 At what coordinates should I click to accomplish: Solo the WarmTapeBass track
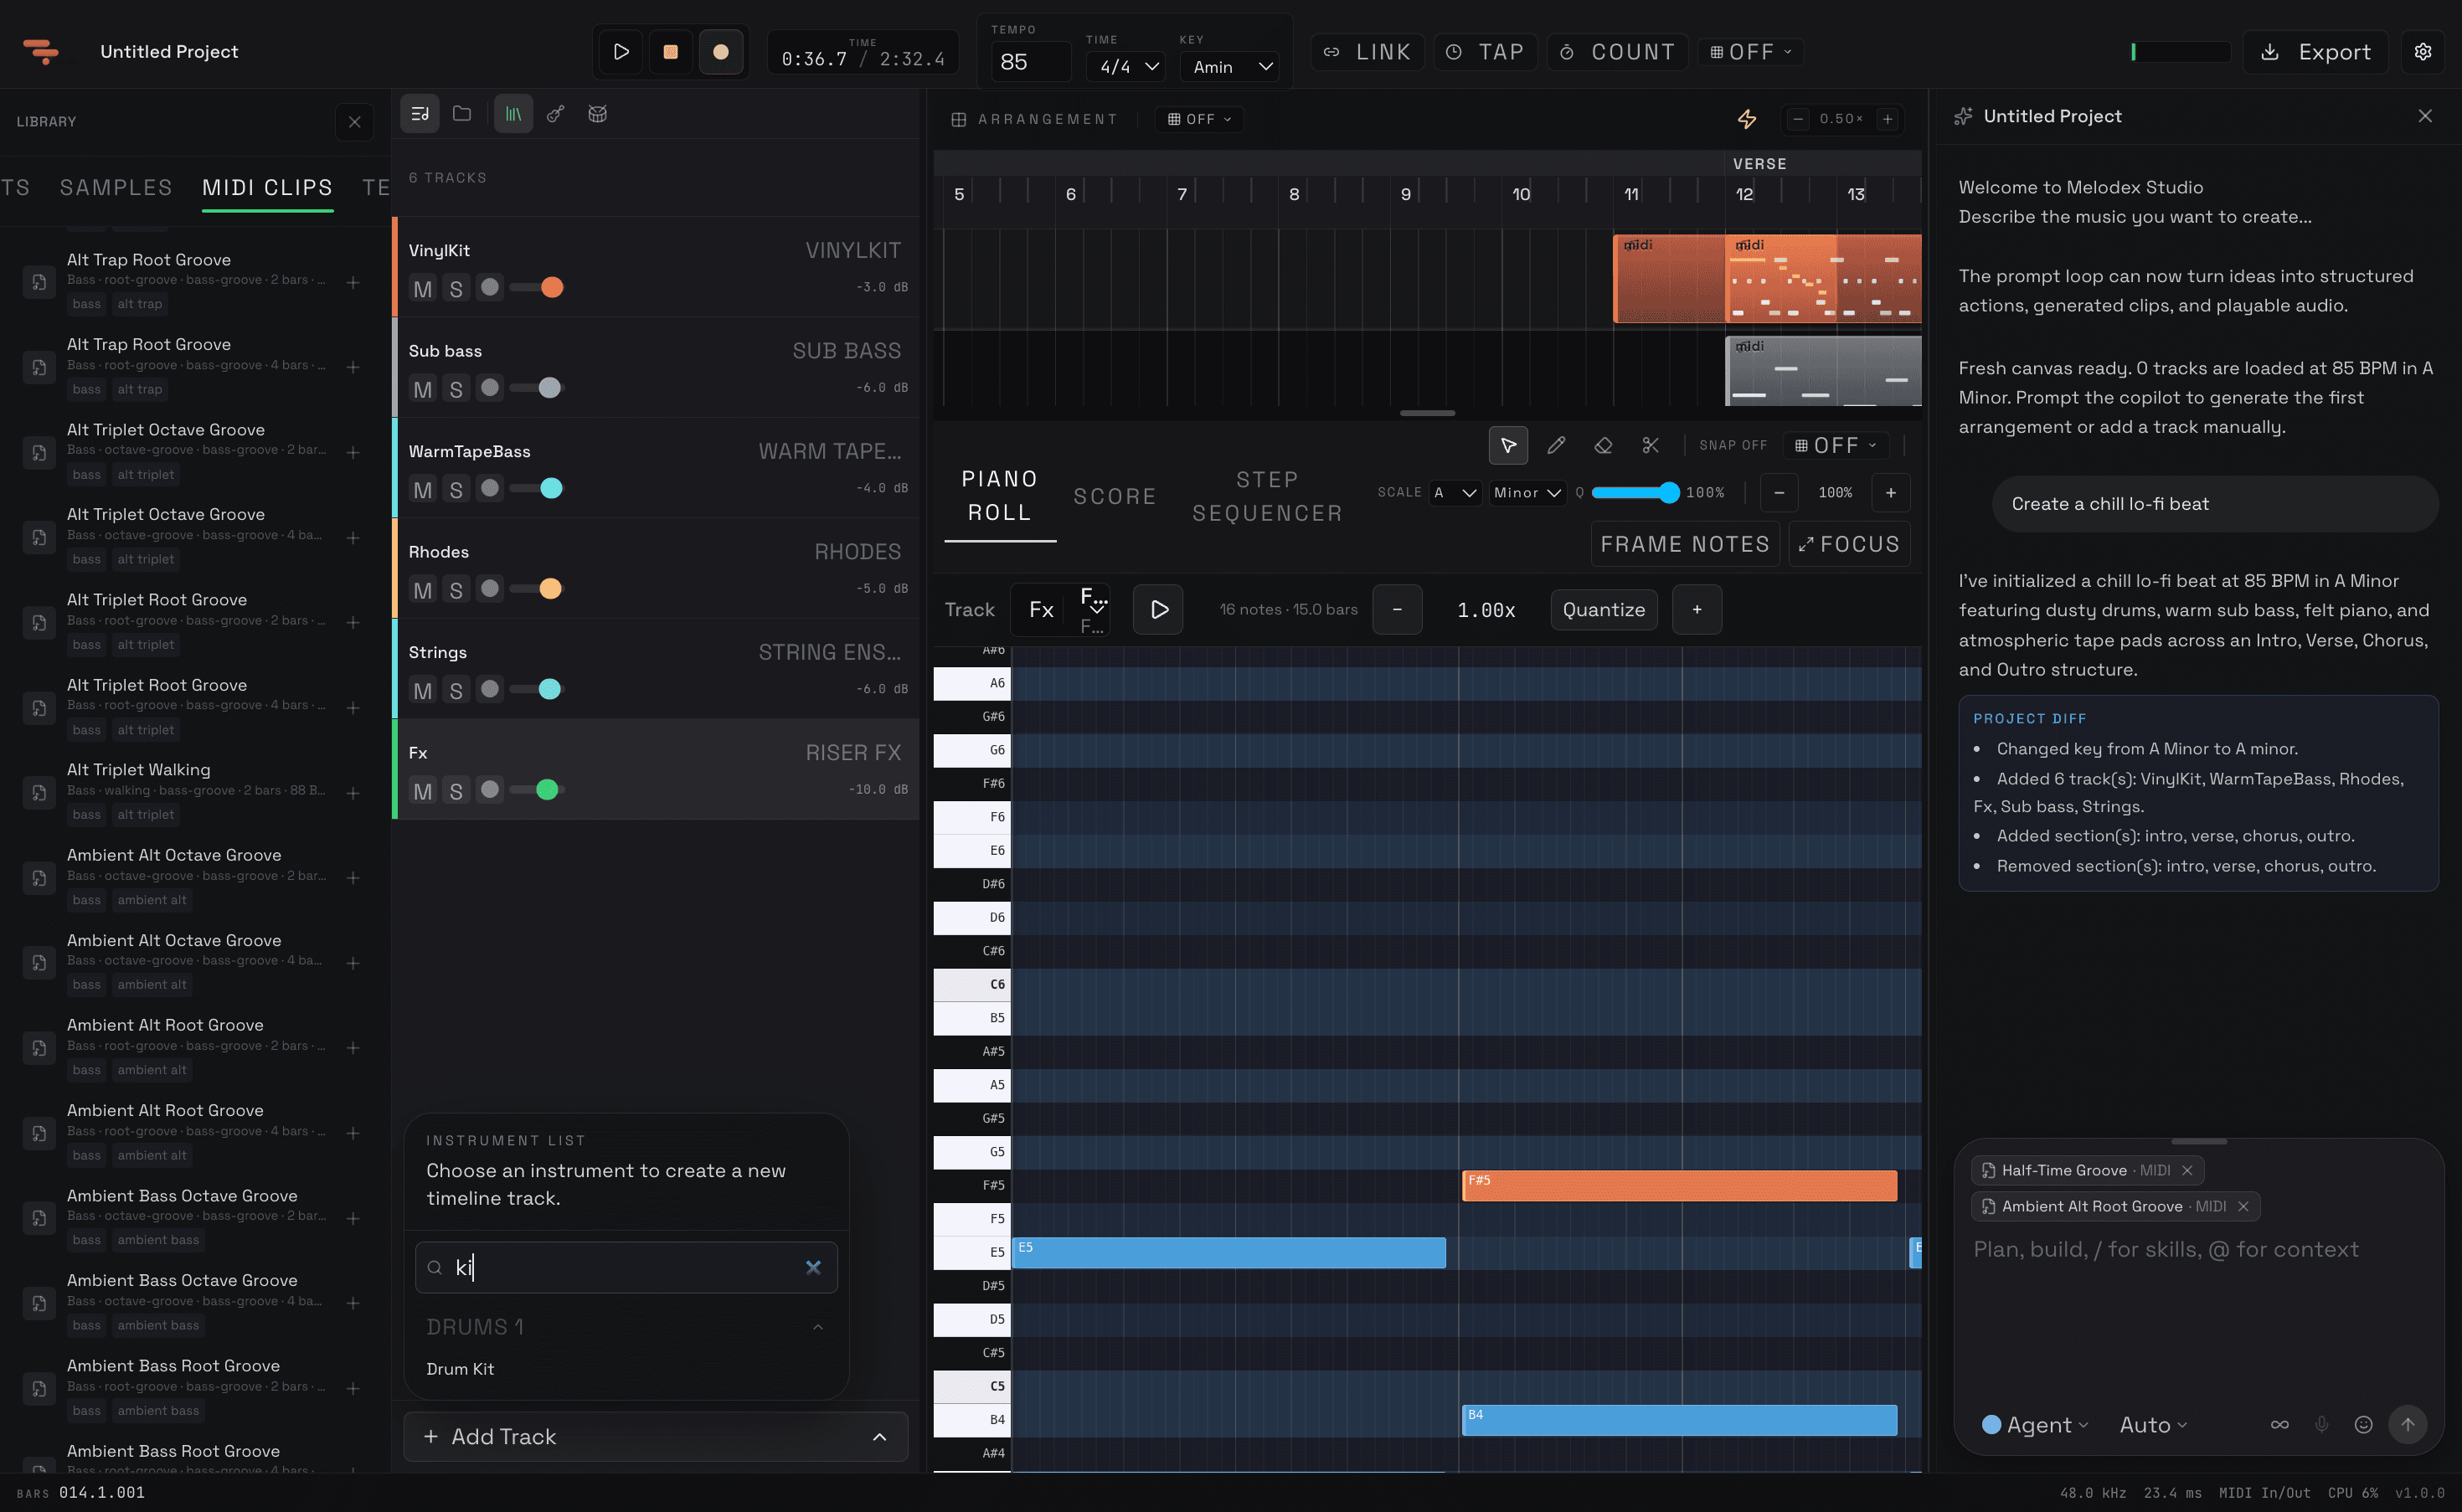tap(456, 490)
